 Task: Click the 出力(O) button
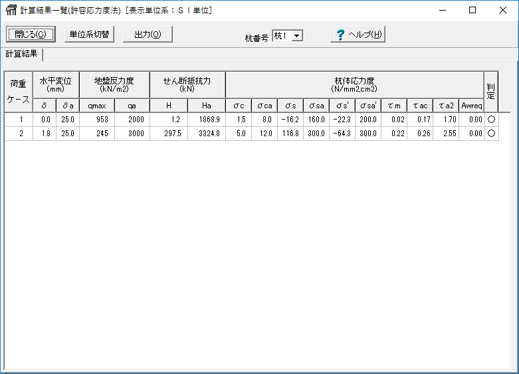tap(148, 35)
